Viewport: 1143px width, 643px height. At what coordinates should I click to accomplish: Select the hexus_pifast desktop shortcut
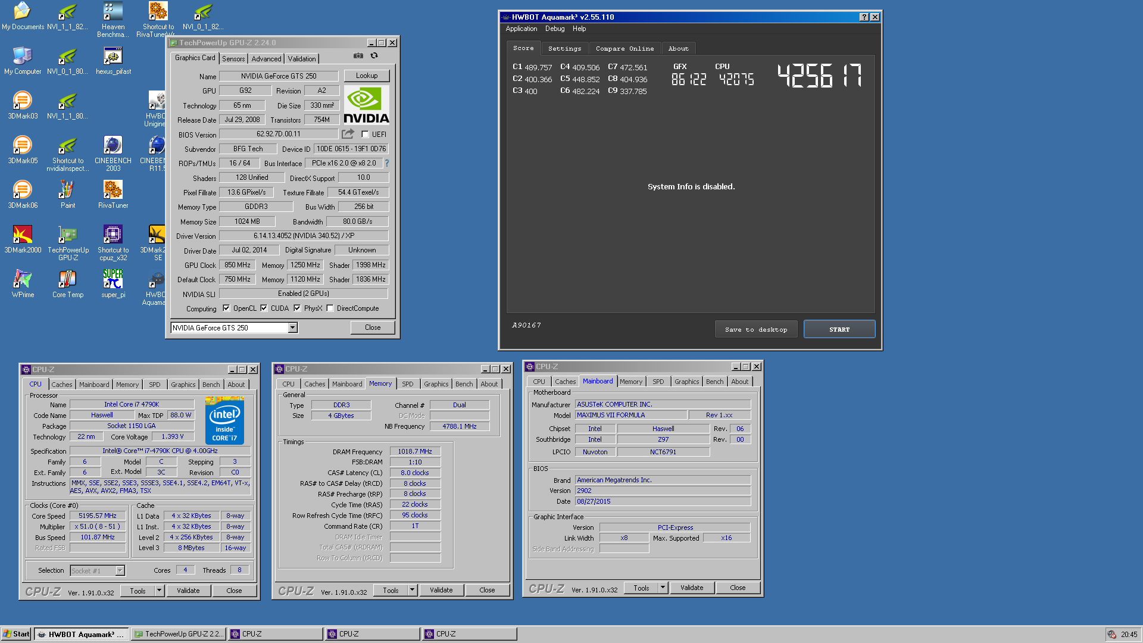click(x=113, y=61)
